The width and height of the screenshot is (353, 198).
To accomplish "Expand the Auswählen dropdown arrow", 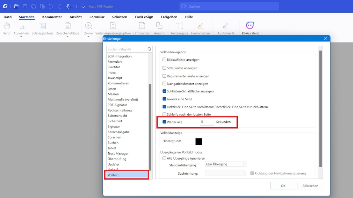I will [21, 37].
